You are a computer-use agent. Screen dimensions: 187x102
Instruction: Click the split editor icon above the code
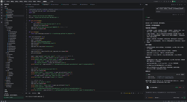(x=140, y=4)
